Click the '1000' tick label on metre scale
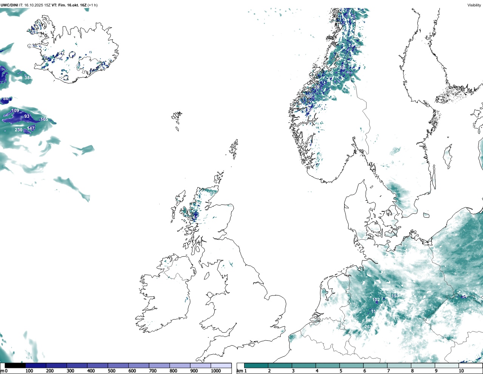 point(215,371)
